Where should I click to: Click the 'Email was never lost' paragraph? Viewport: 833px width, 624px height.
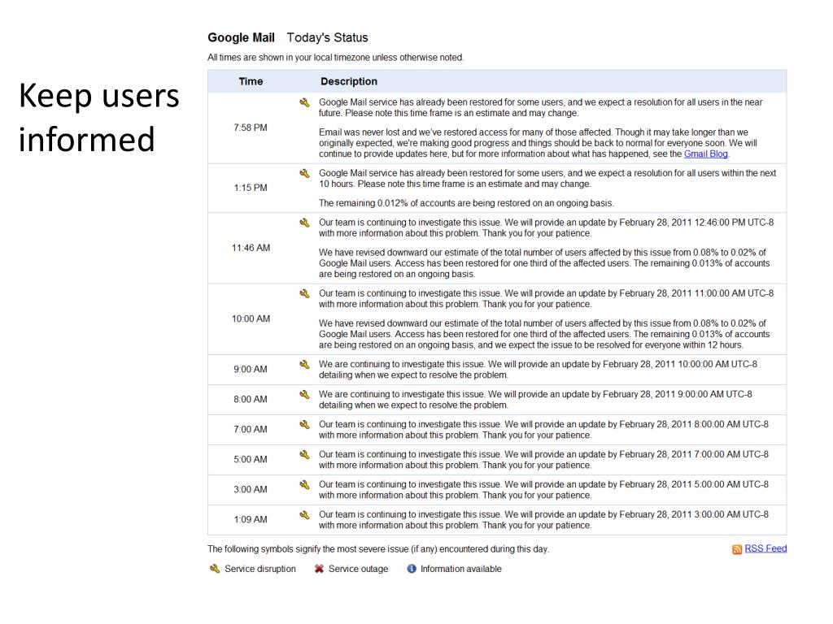coord(538,143)
